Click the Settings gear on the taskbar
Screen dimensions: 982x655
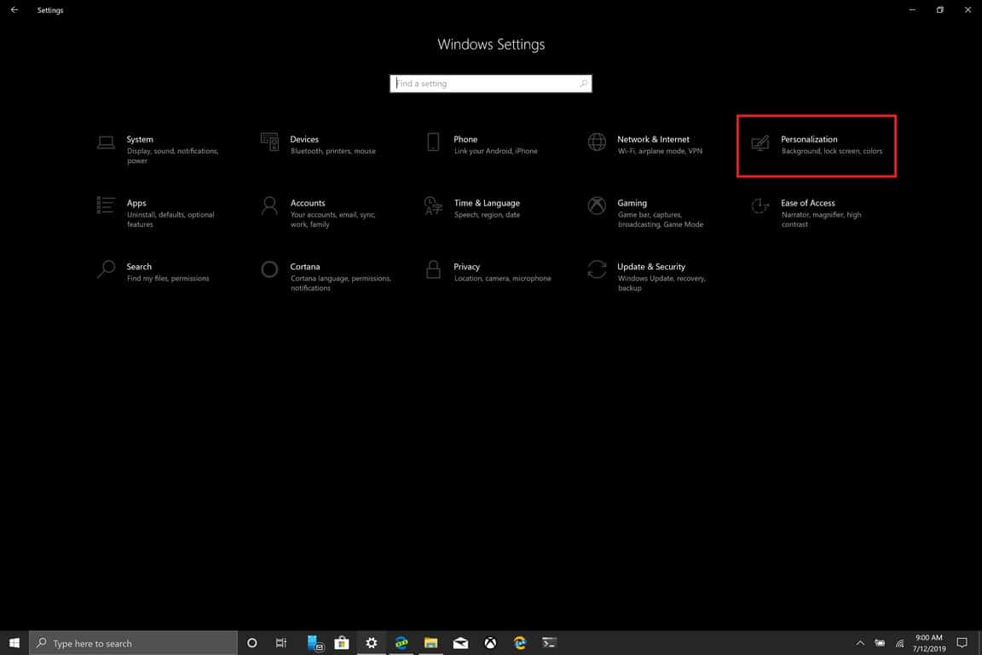point(372,642)
